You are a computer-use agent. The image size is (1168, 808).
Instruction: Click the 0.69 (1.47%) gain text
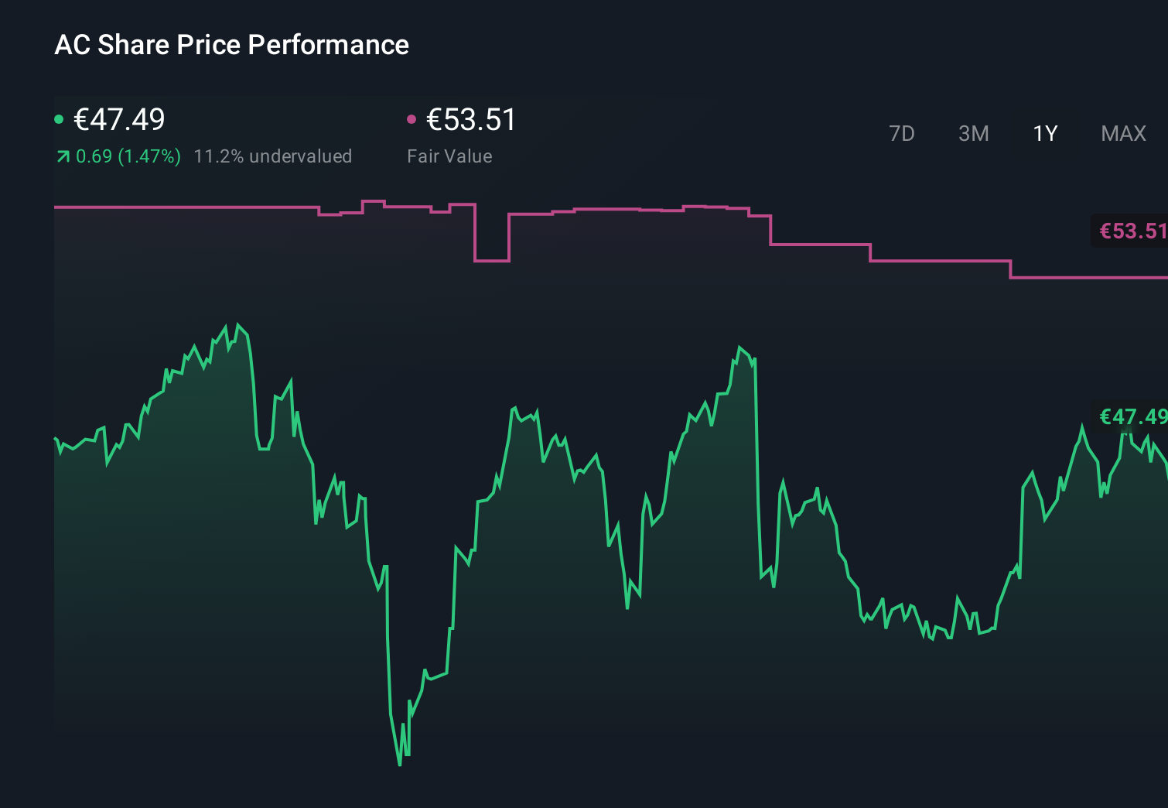point(128,156)
